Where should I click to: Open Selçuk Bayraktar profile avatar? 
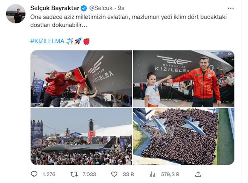[x=16, y=14]
